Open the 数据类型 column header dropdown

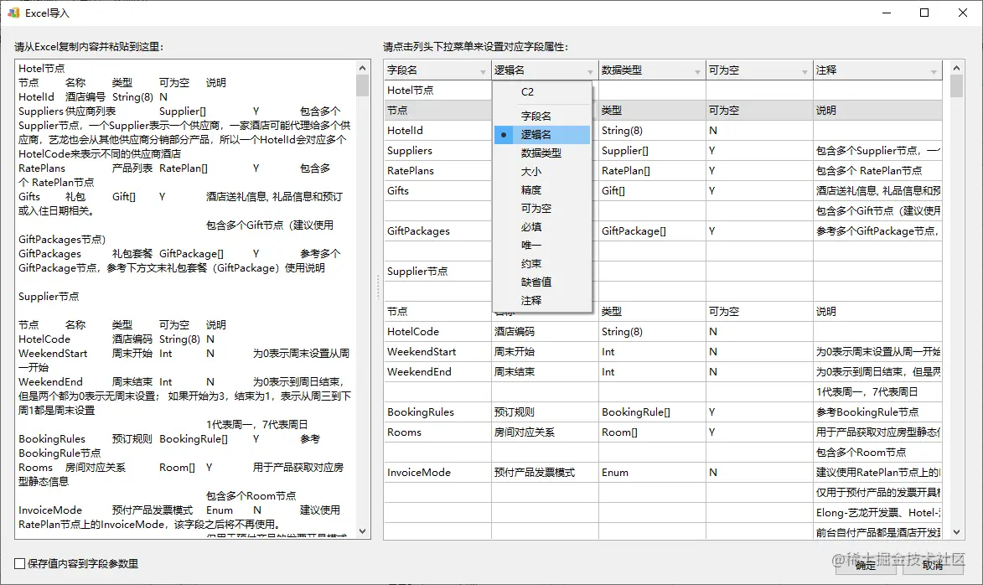pos(697,71)
